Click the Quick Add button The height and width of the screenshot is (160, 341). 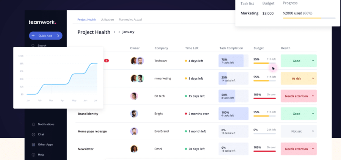pos(46,36)
